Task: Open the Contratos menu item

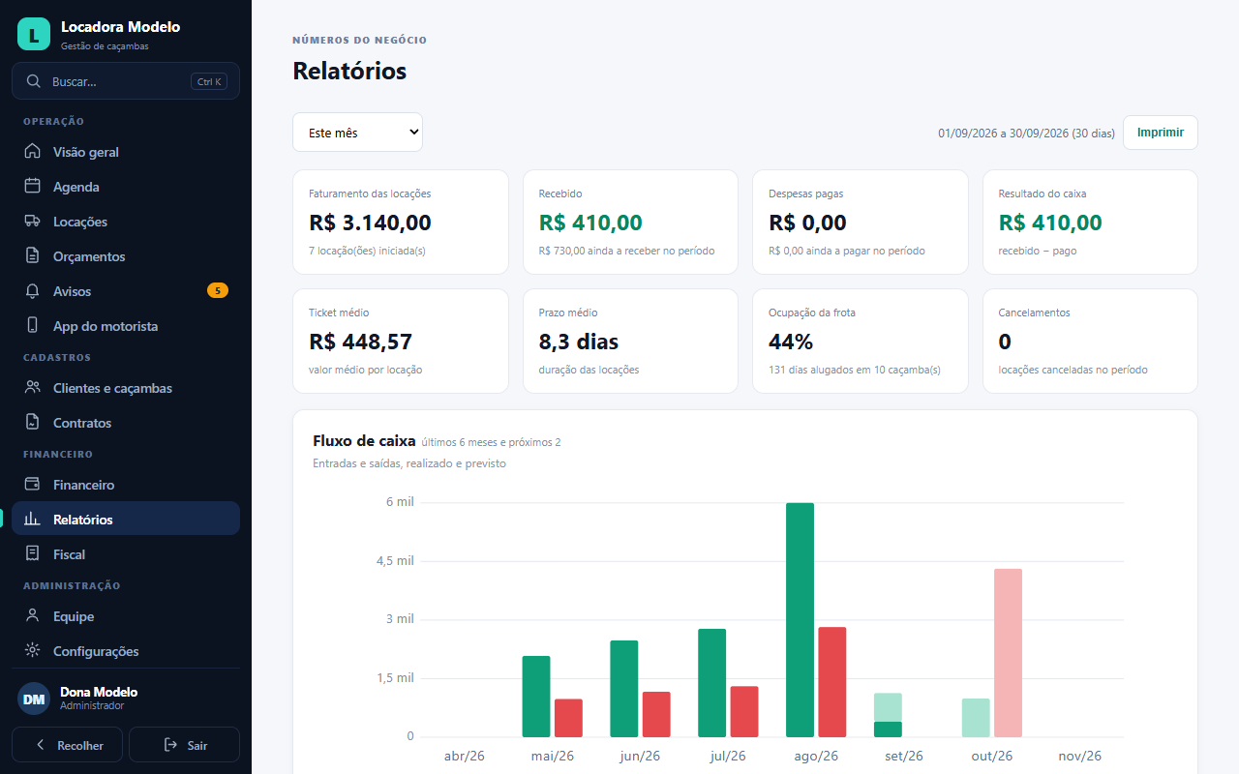Action: [126, 423]
